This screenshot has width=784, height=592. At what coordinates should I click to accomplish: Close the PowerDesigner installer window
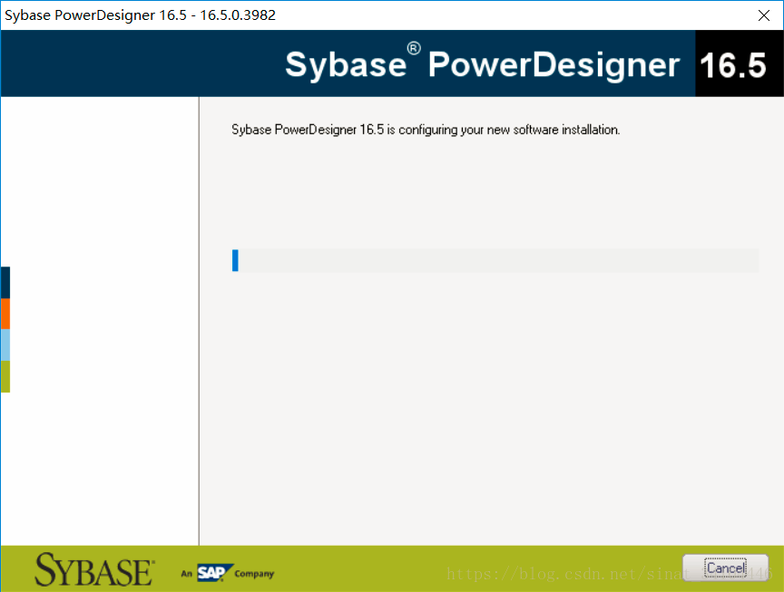763,15
